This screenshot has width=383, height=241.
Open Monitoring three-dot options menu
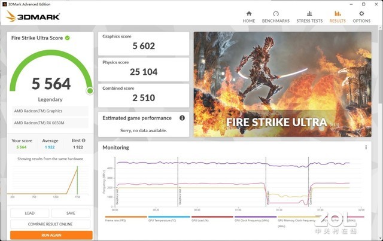(366, 147)
